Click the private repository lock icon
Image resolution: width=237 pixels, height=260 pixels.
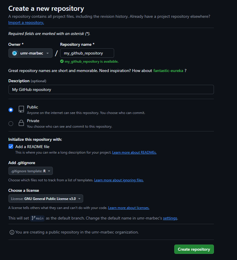pyautogui.click(x=21, y=123)
